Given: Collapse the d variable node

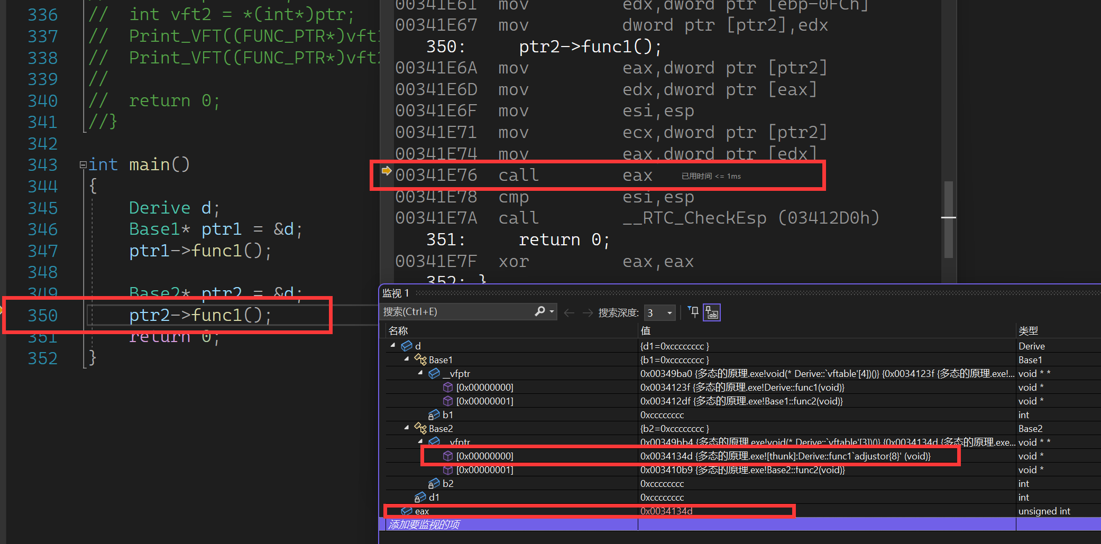Looking at the screenshot, I should (393, 345).
